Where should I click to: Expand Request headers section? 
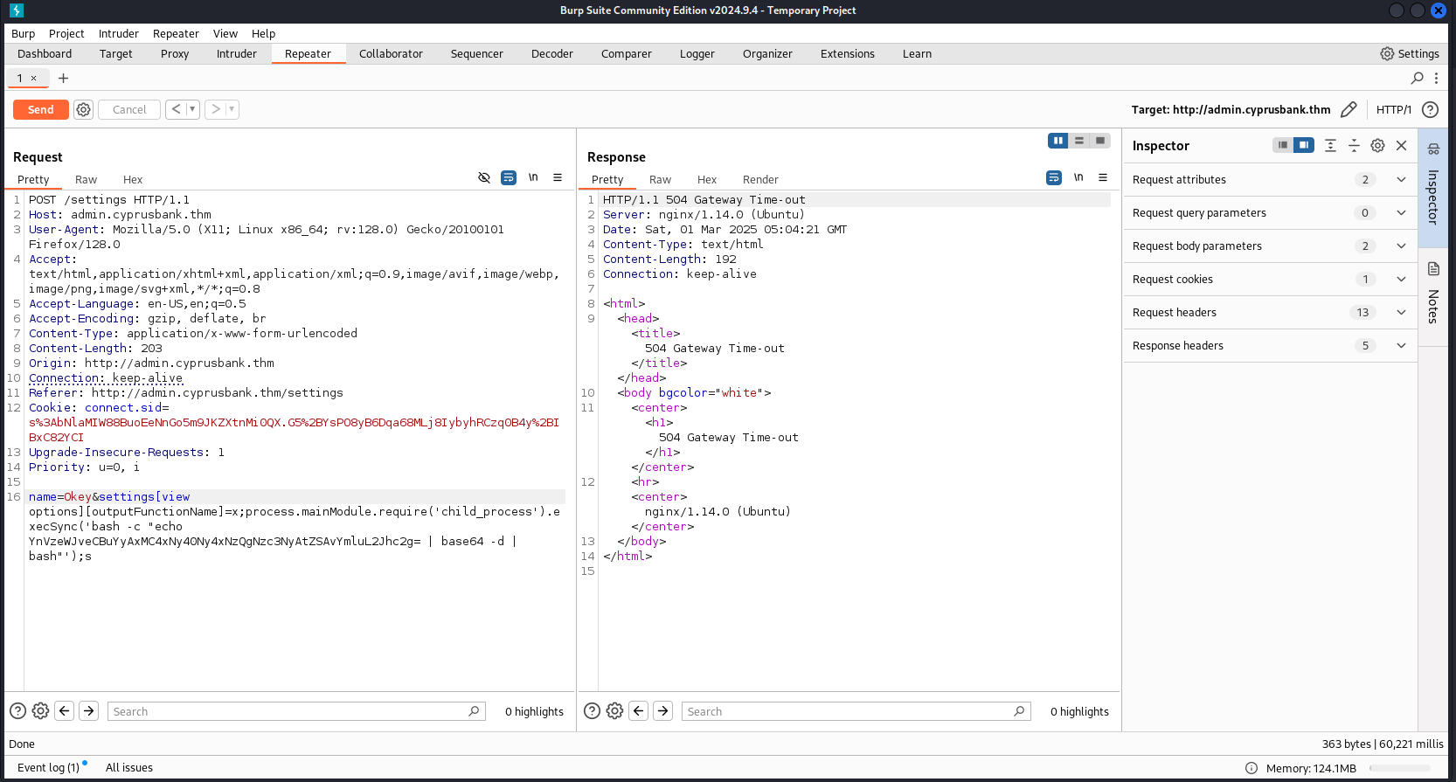[x=1270, y=312]
